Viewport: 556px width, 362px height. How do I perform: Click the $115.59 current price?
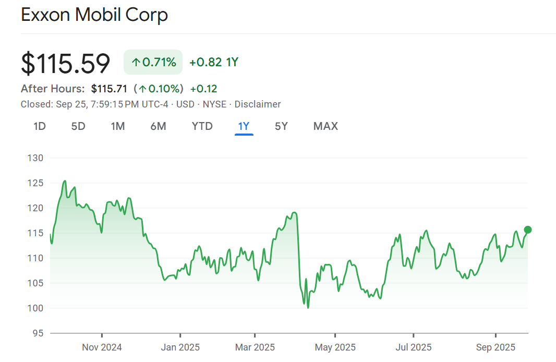point(66,63)
